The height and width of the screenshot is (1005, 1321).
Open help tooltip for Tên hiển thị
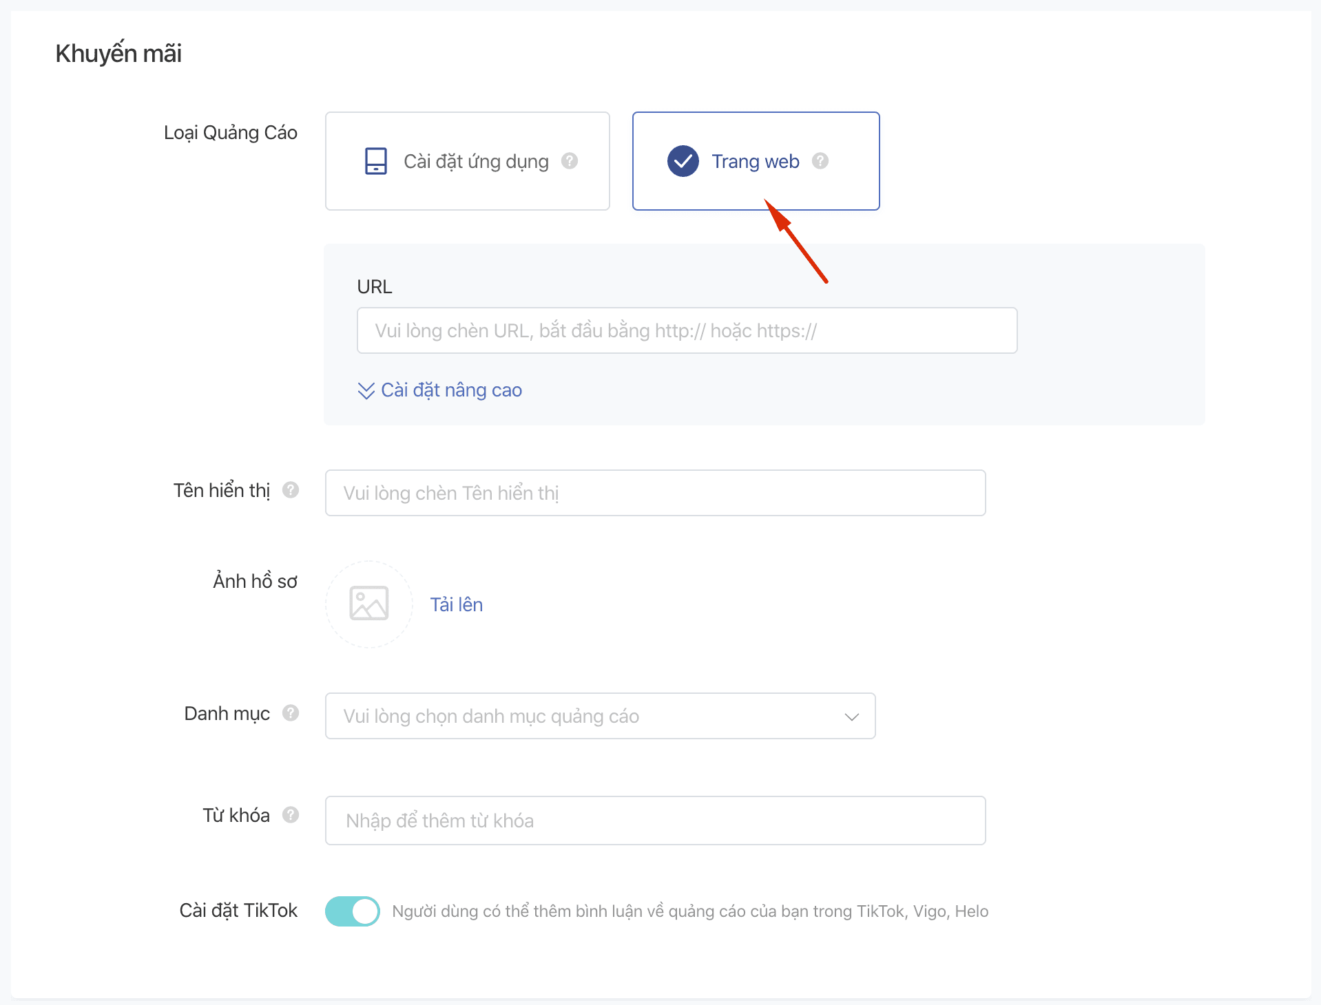(291, 490)
